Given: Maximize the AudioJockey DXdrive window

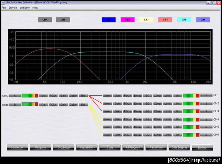Looking at the screenshot, I should (x=213, y=3).
